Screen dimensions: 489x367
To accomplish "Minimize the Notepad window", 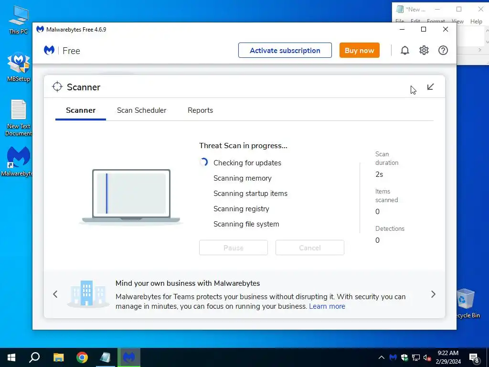I will [x=437, y=10].
